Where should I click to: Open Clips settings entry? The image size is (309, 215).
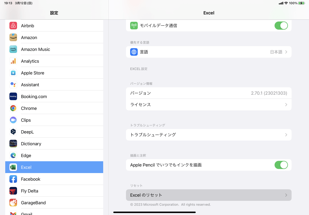click(54, 120)
